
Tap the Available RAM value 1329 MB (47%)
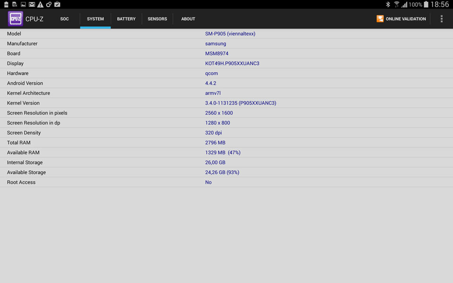click(223, 152)
